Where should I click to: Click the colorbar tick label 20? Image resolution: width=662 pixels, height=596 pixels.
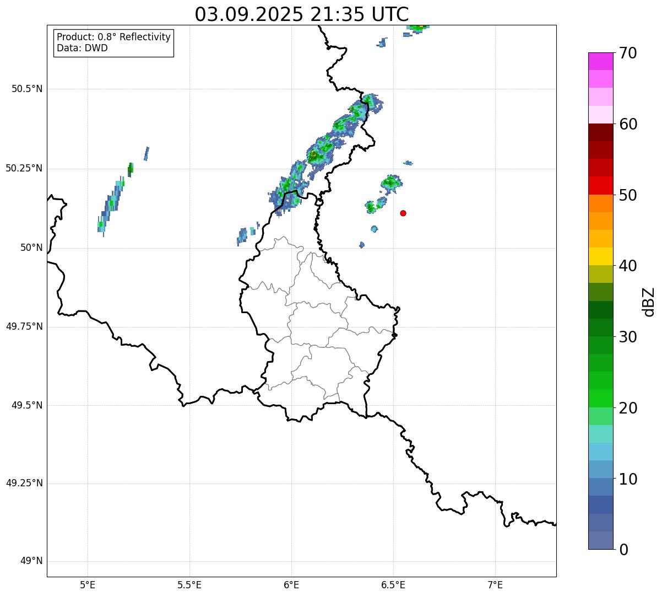(x=628, y=408)
